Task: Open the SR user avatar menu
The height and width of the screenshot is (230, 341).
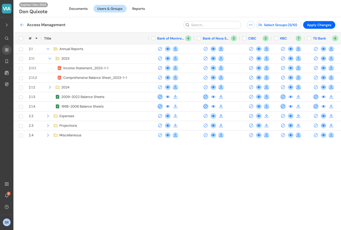Action: click(7, 222)
